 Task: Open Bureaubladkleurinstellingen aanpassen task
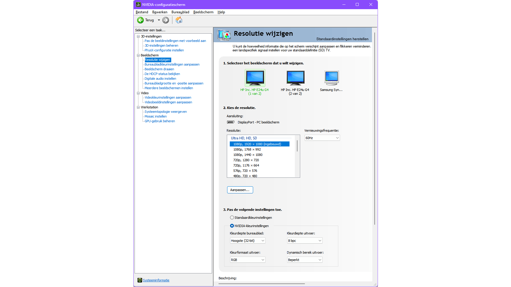(172, 64)
